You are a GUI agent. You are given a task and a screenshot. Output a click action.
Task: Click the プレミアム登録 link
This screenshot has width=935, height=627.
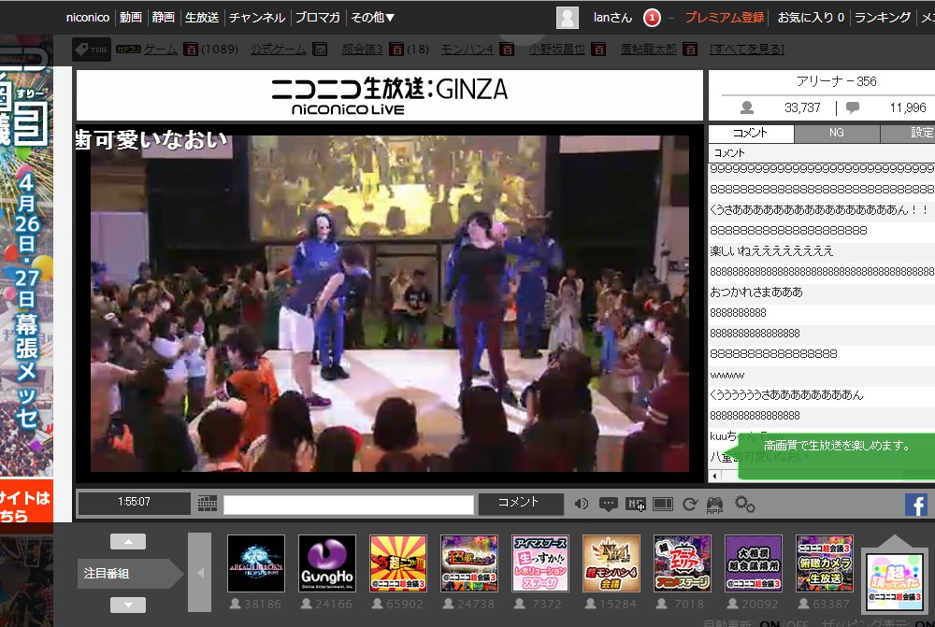(x=724, y=17)
